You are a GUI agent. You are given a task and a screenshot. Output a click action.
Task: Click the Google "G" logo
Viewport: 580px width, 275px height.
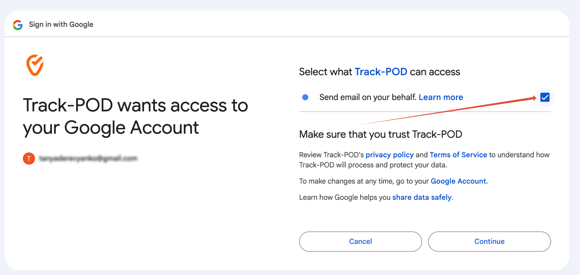(18, 25)
